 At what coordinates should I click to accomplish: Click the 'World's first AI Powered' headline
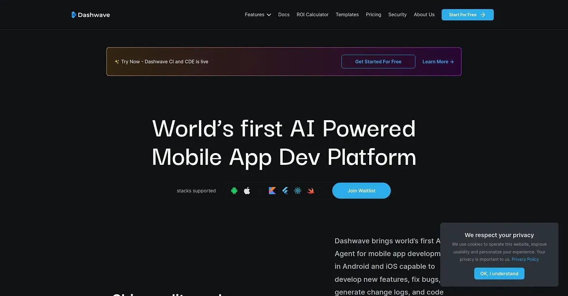coord(284,128)
